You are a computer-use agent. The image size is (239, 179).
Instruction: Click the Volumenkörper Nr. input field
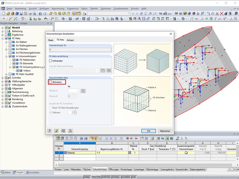[80, 50]
